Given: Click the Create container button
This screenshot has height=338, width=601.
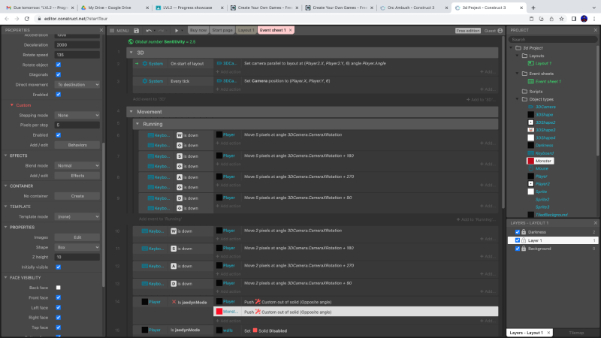Looking at the screenshot, I should [x=77, y=195].
